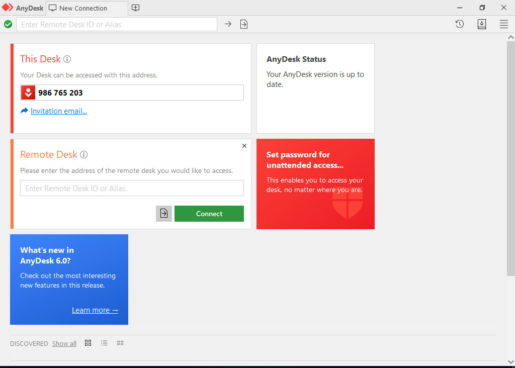
Task: Click the info icon next to This Desk
Action: point(67,59)
